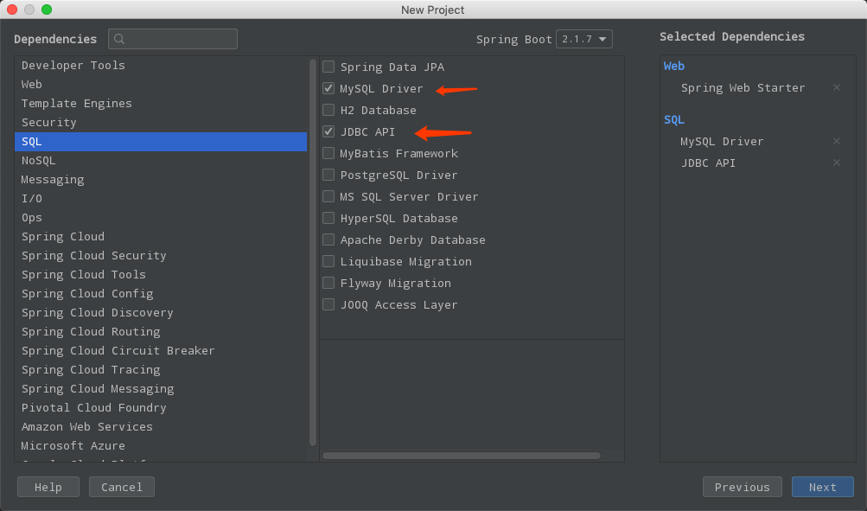Enable JOOQ Access Layer checkbox
Image resolution: width=867 pixels, height=511 pixels.
[328, 304]
